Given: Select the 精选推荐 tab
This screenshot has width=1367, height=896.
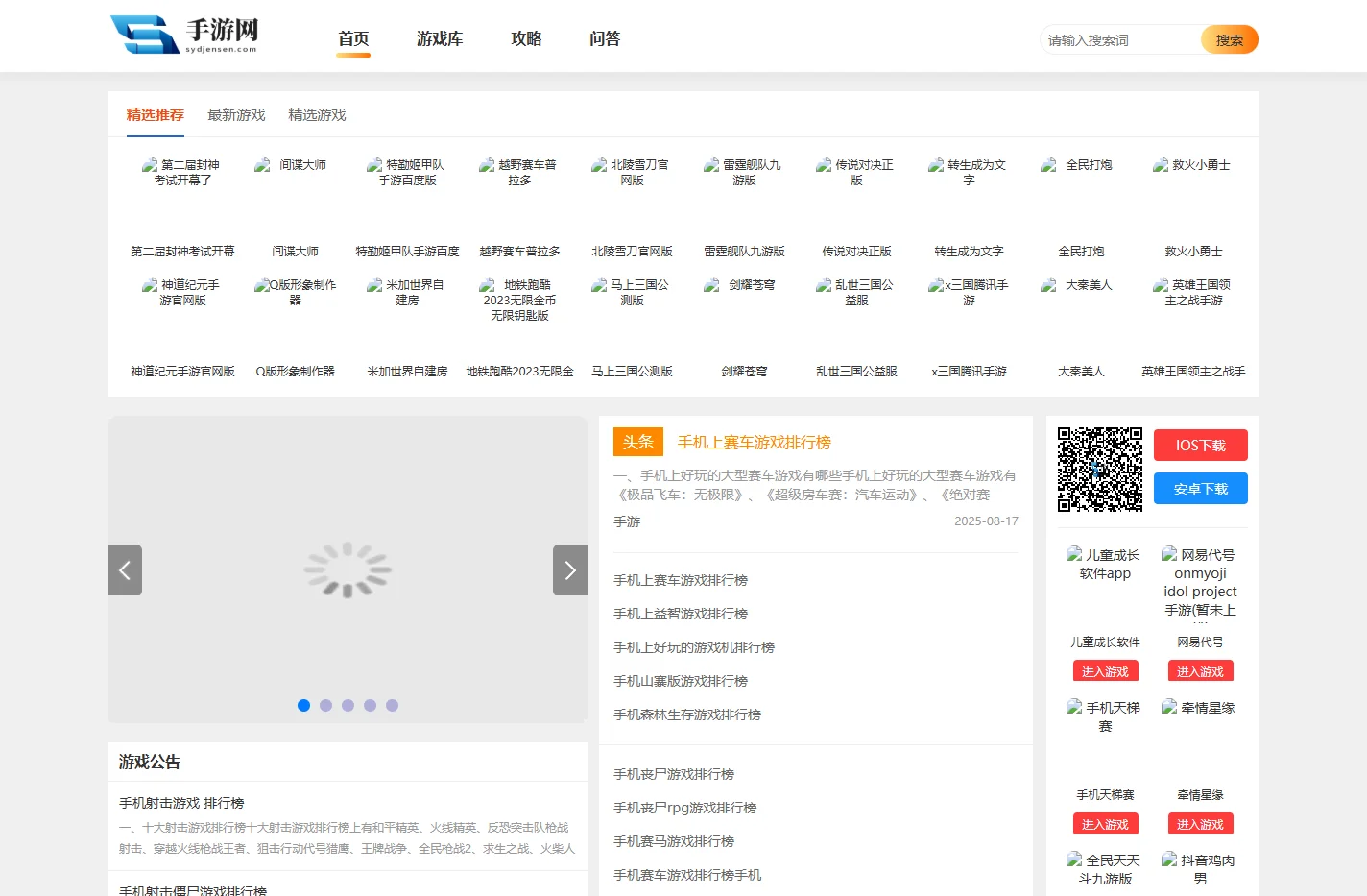Looking at the screenshot, I should (155, 114).
